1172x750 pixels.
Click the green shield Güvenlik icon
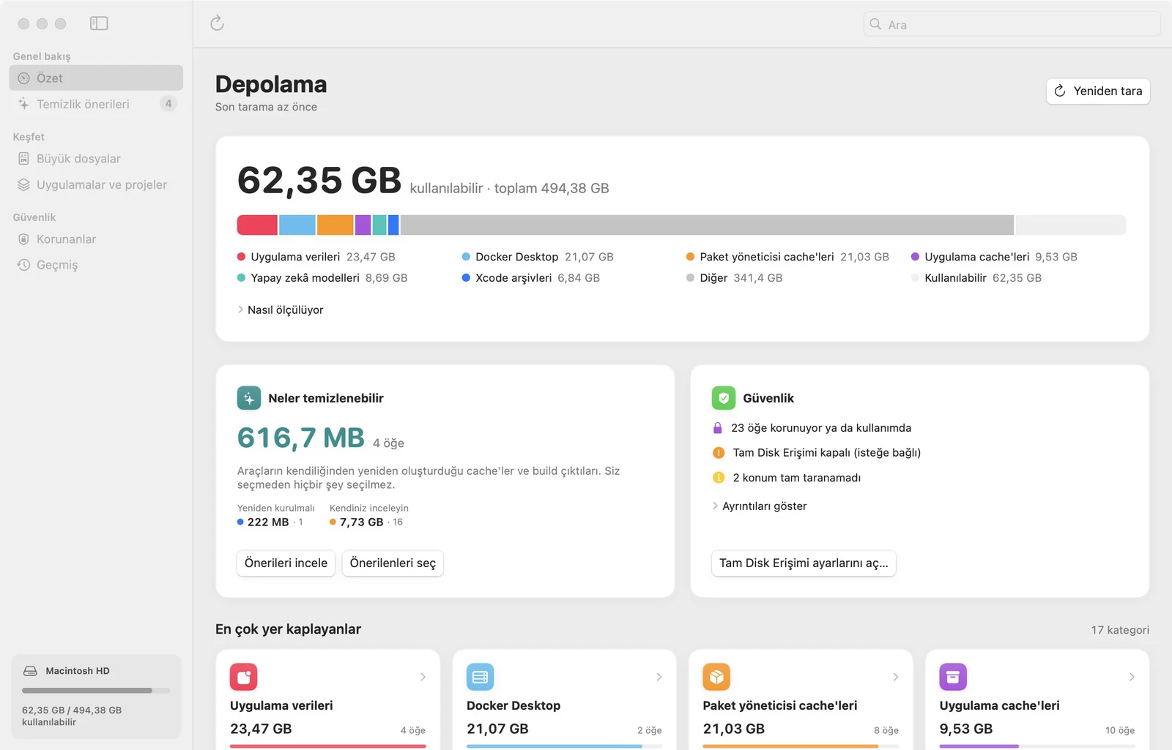724,398
